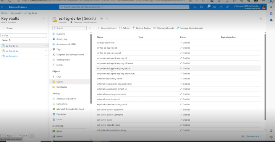Collapse the Key vaults list pane
This screenshot has width=275, height=142.
click(x=43, y=19)
